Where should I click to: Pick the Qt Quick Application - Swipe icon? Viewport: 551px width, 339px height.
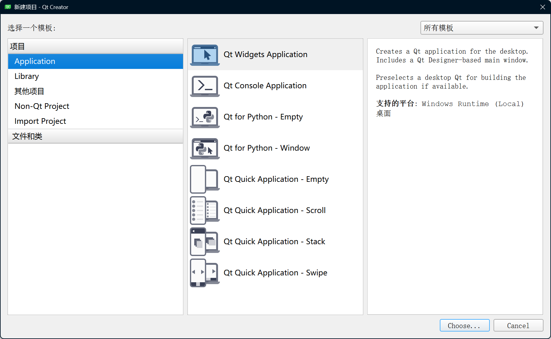(205, 273)
